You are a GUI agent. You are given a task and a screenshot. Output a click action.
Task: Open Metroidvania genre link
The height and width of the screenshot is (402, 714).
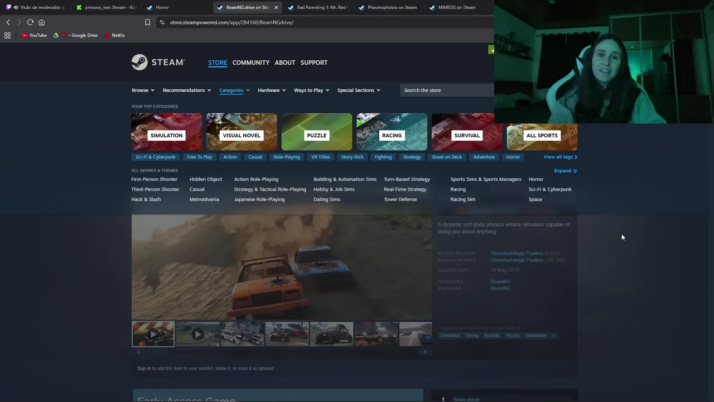[x=204, y=199]
